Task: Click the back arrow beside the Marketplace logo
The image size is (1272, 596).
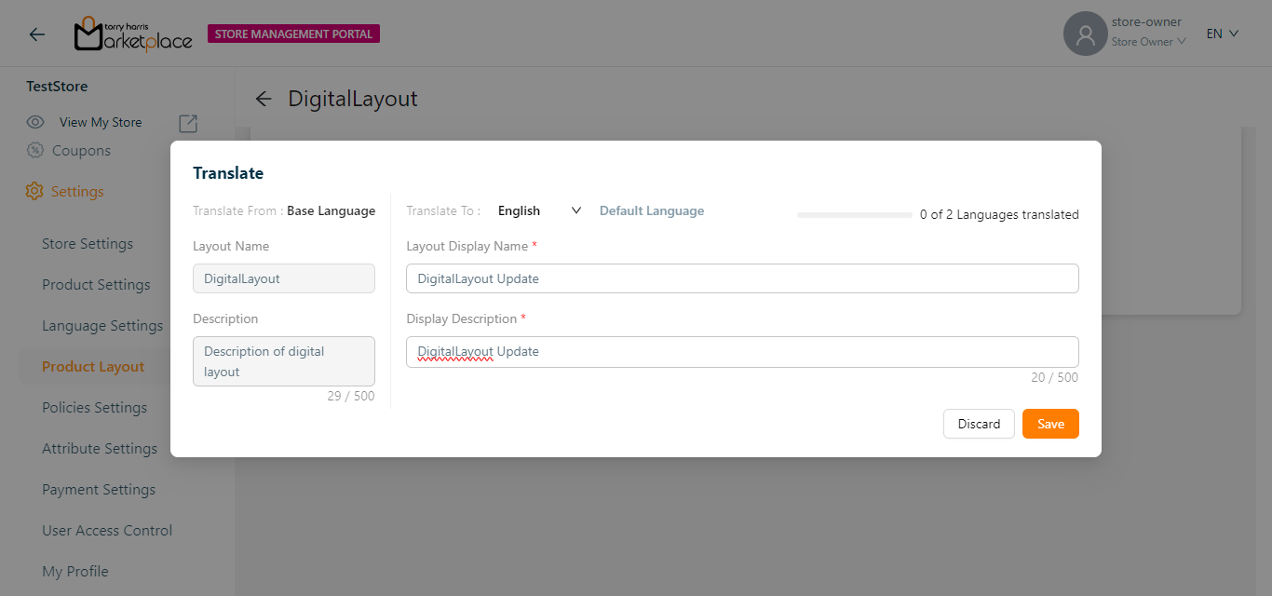Action: point(36,34)
